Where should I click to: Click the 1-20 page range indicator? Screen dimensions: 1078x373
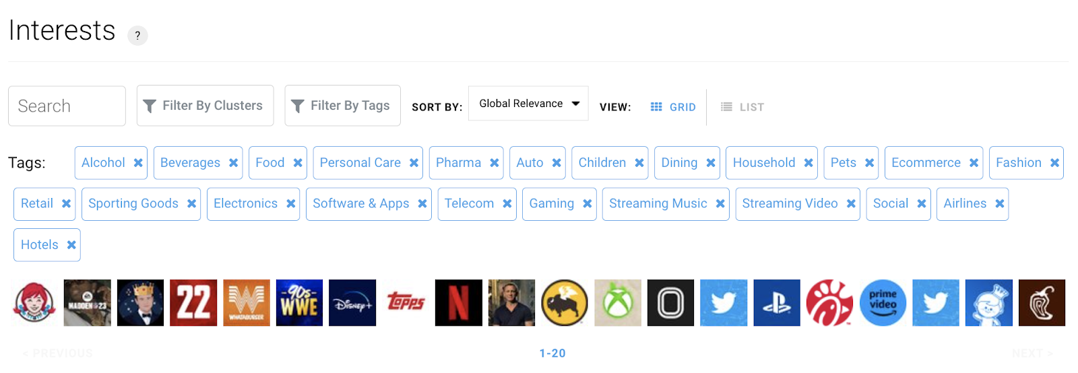click(x=552, y=353)
